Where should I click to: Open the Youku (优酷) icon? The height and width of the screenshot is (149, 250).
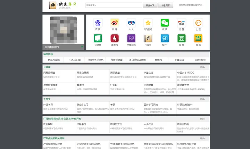(182, 23)
